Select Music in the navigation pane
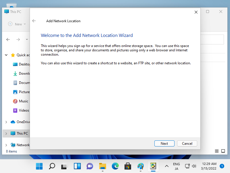 click(x=23, y=101)
